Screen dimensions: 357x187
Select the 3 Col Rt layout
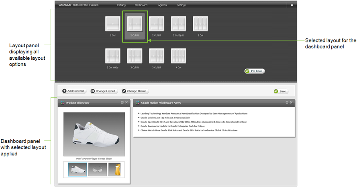pos(135,56)
